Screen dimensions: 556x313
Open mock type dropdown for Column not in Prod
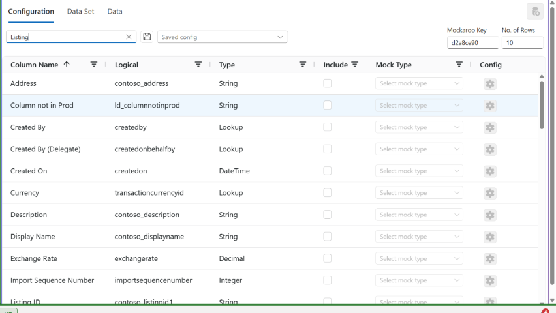419,105
